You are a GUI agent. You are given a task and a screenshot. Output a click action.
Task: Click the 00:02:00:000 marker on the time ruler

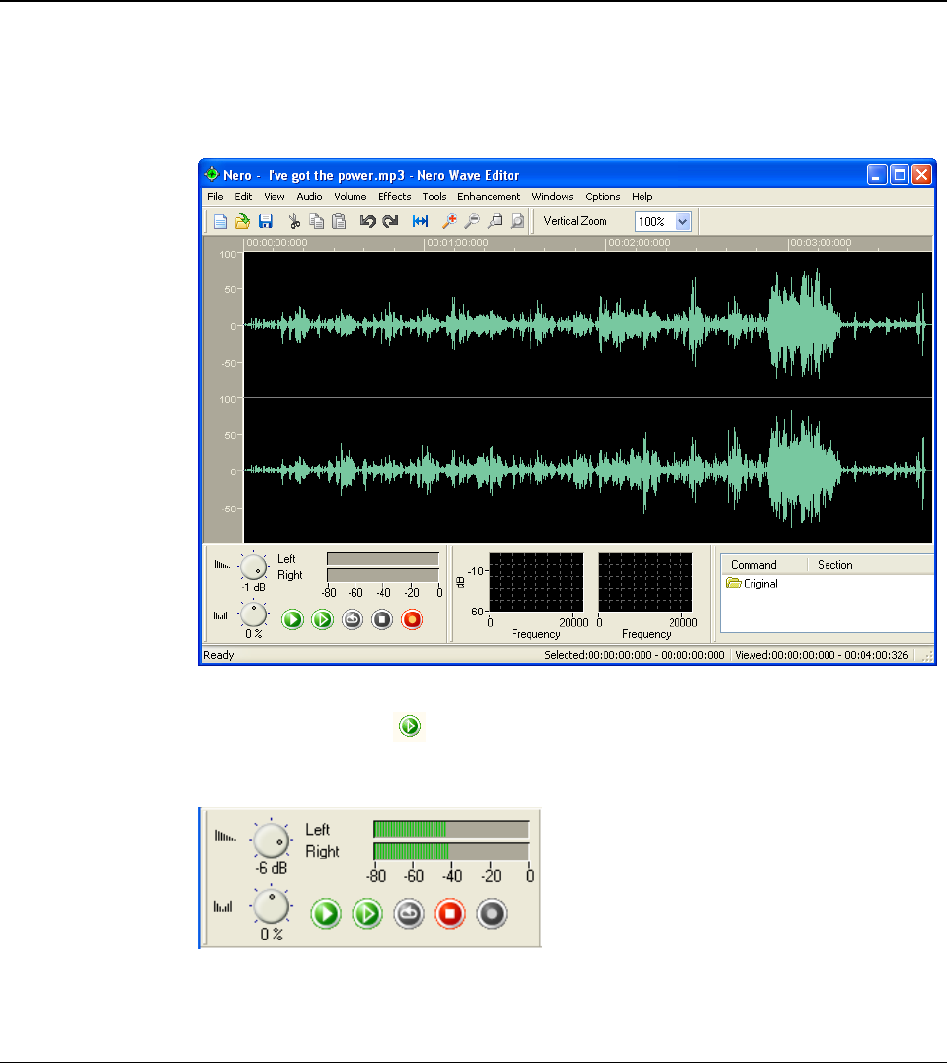638,243
